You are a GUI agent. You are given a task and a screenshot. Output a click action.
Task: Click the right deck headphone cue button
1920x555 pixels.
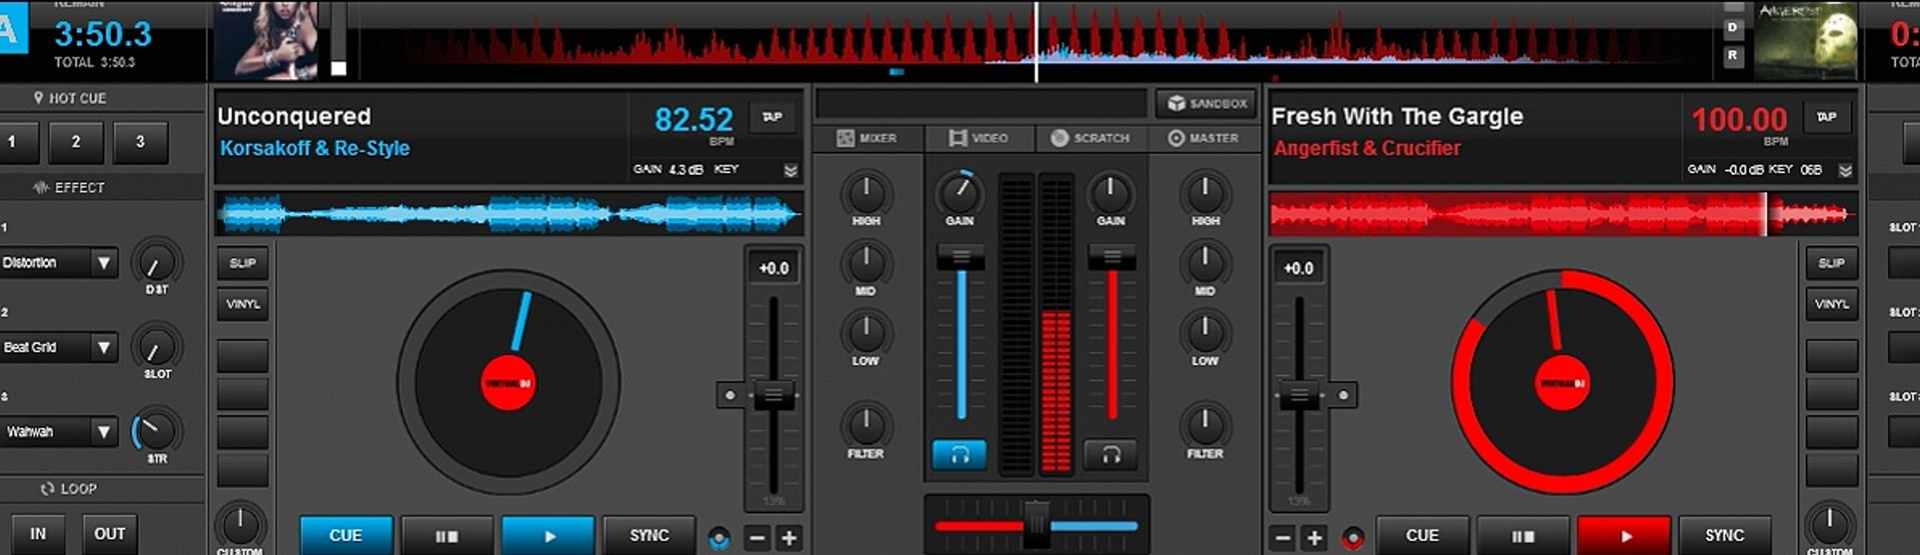pyautogui.click(x=1110, y=455)
